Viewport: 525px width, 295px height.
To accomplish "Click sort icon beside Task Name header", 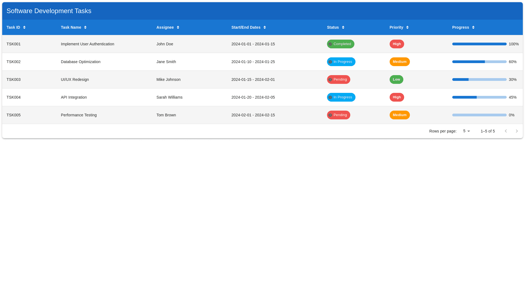I will [85, 27].
